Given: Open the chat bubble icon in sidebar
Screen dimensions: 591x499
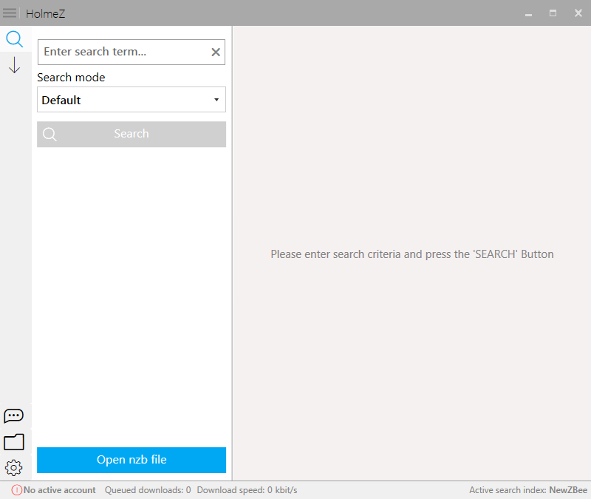Looking at the screenshot, I should (14, 416).
